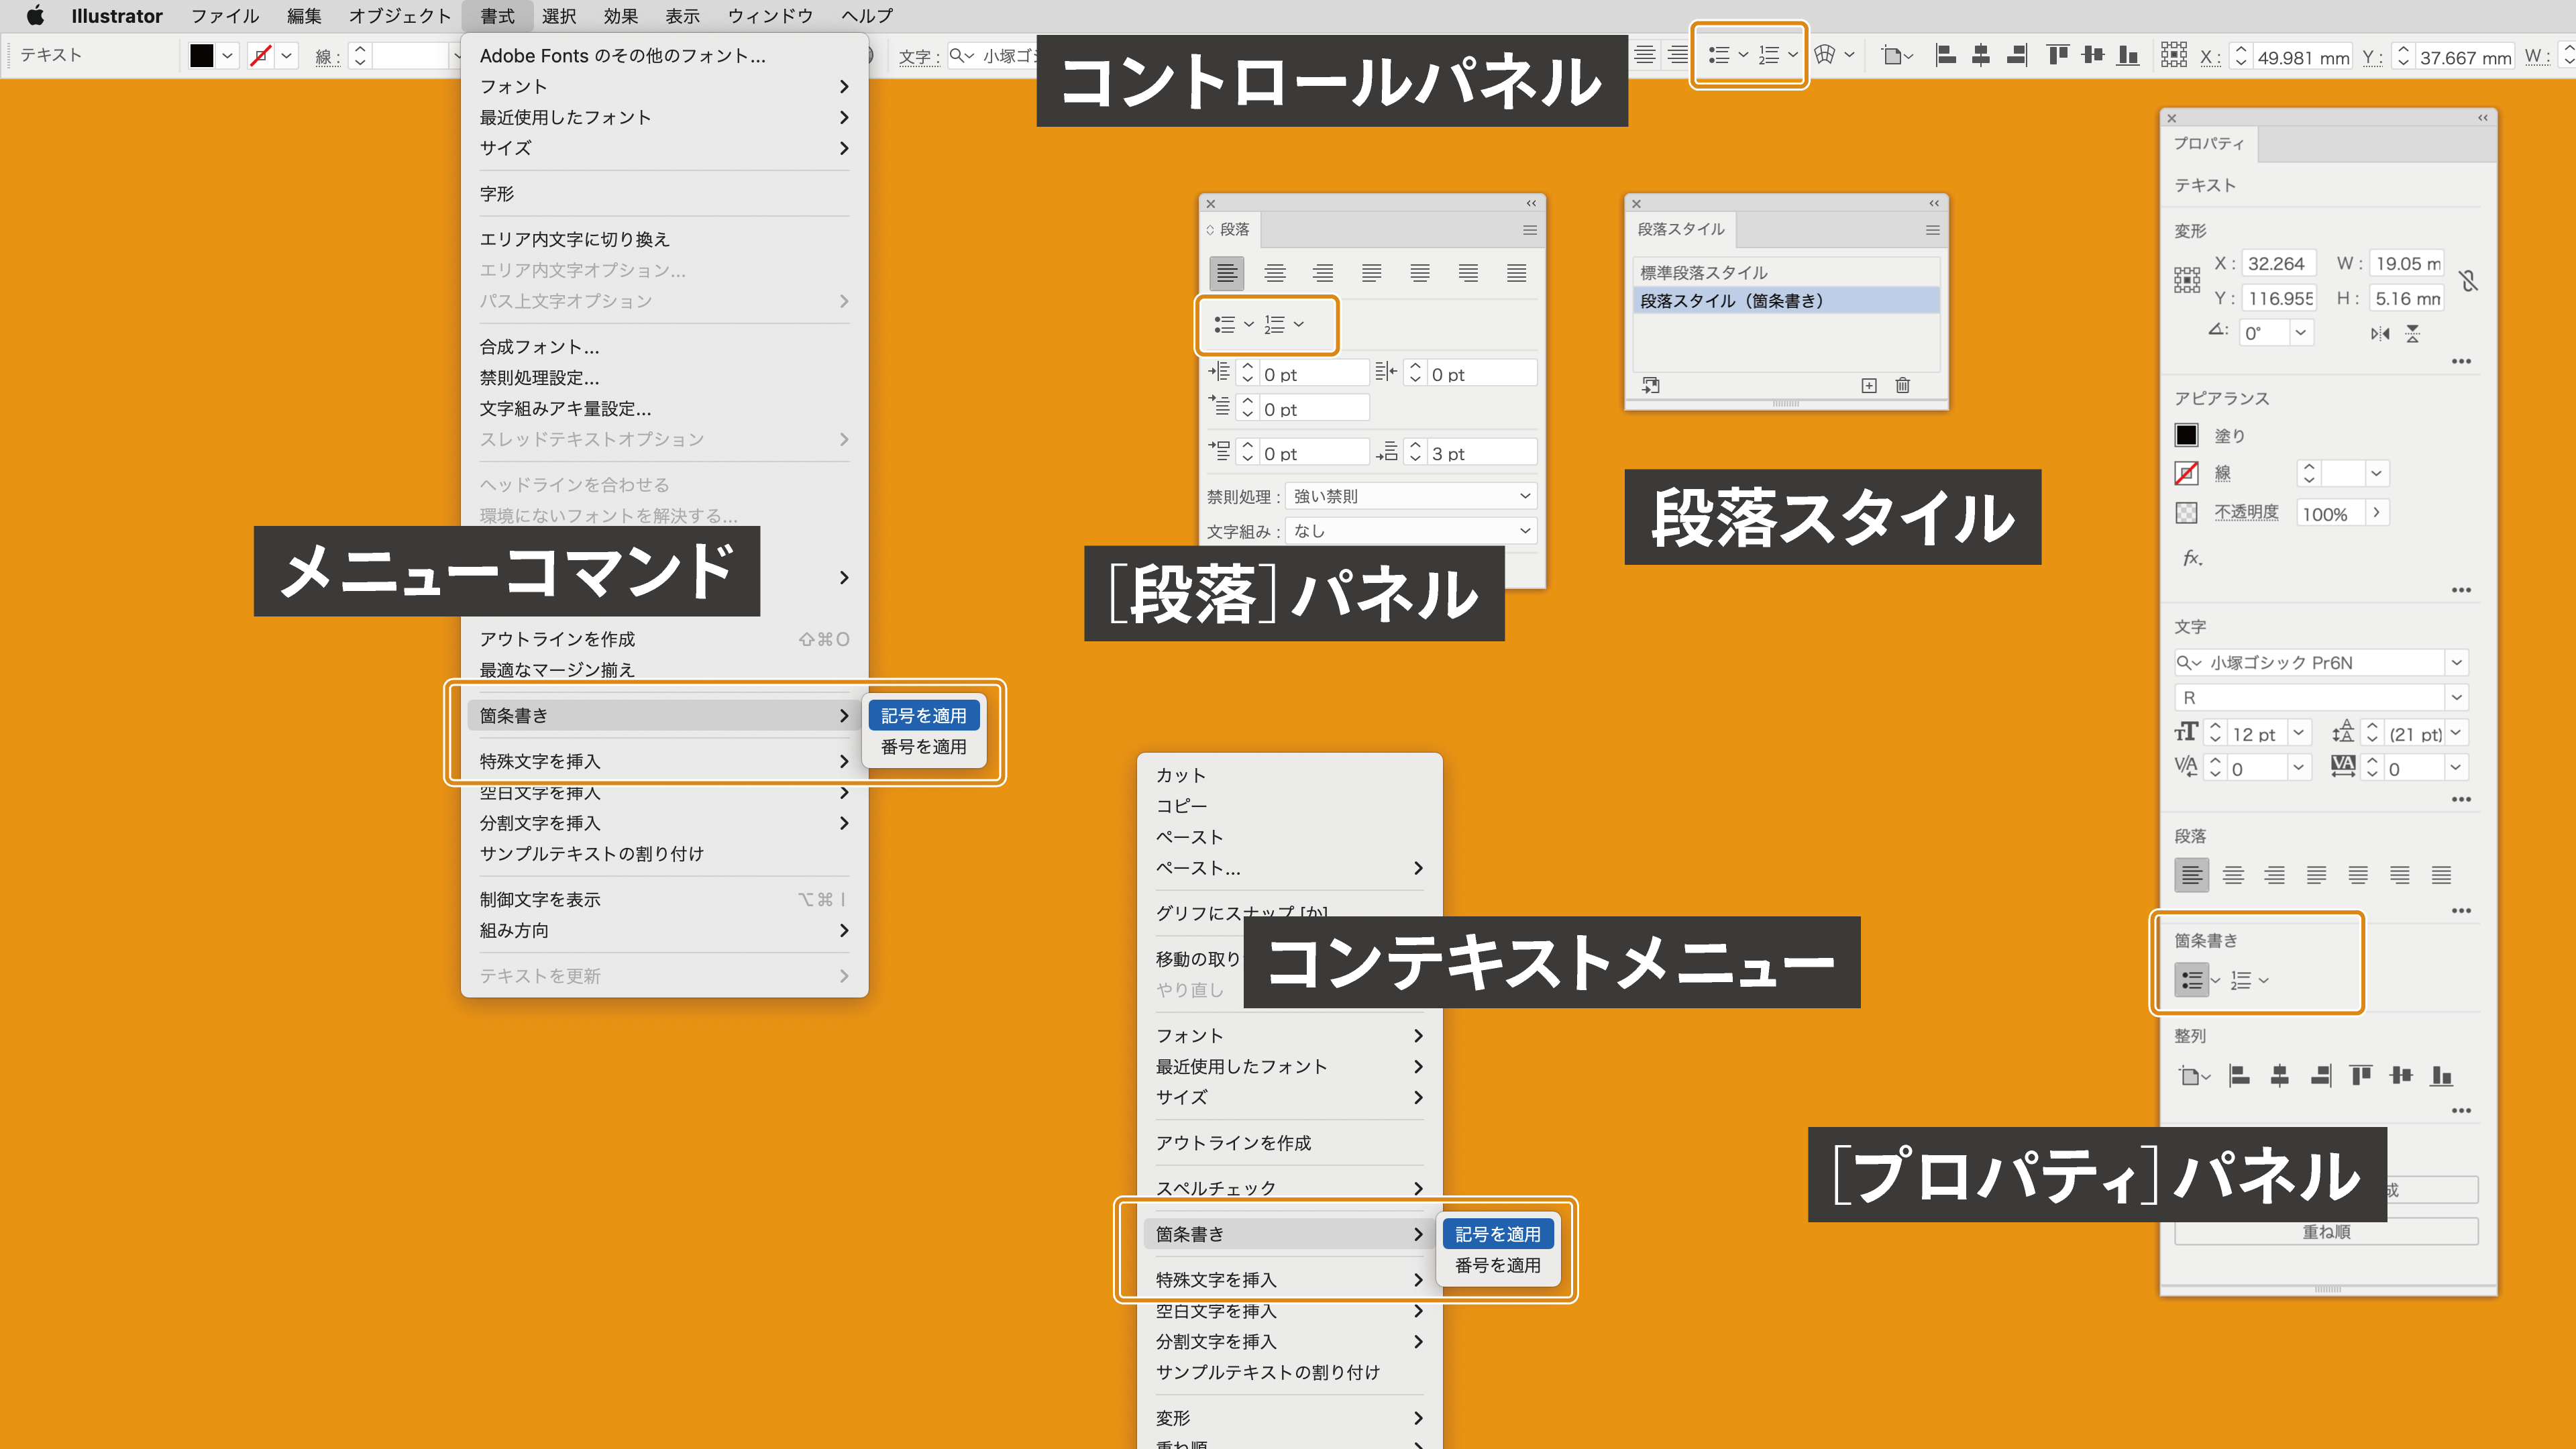The width and height of the screenshot is (2576, 1449).
Task: Open the オブジェクト menu
Action: [400, 16]
